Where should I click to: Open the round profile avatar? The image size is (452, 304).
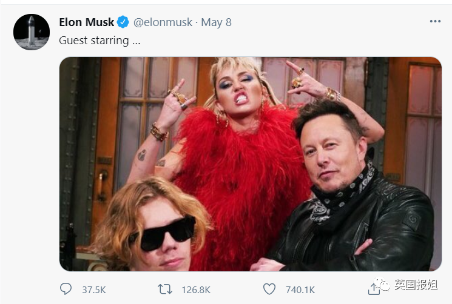click(x=32, y=31)
